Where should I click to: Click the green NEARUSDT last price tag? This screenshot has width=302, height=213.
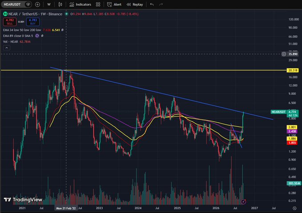(x=278, y=112)
